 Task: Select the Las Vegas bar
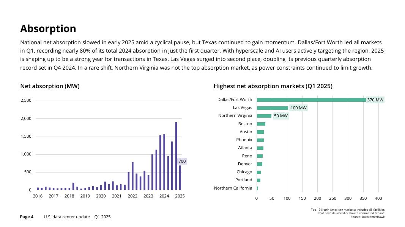[x=272, y=108]
